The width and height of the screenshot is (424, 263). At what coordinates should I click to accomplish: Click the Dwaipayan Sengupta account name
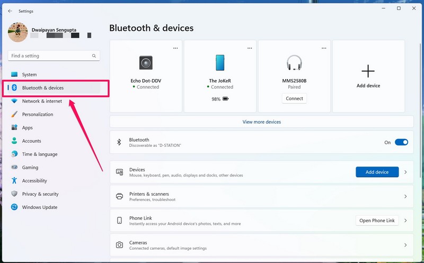(x=54, y=30)
